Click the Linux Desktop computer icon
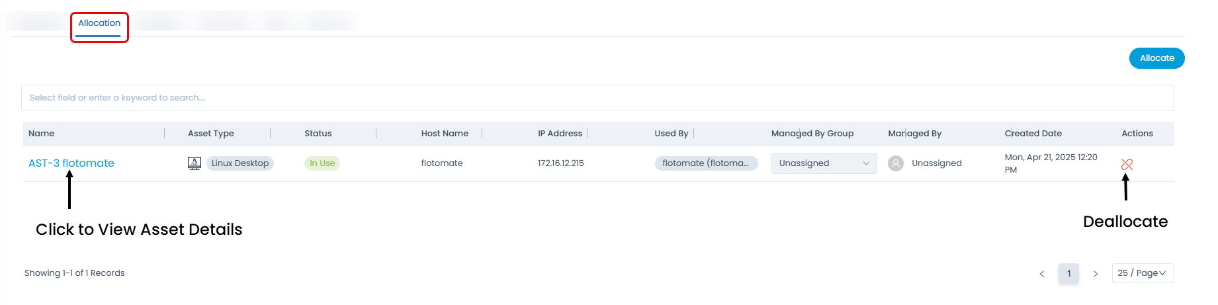The width and height of the screenshot is (1218, 305). (x=194, y=163)
